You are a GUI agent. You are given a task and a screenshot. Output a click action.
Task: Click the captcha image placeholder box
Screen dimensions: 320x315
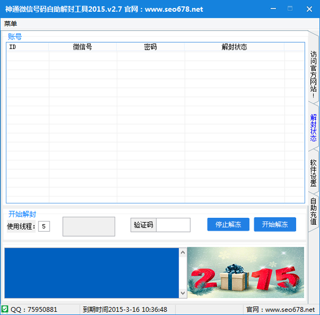89,226
